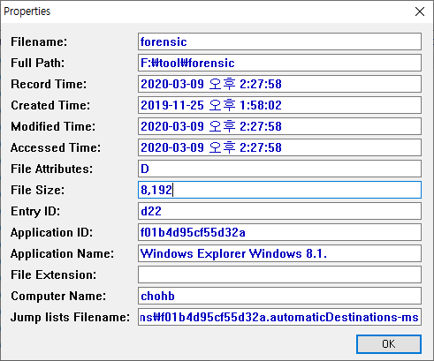Click the OK button

(389, 344)
